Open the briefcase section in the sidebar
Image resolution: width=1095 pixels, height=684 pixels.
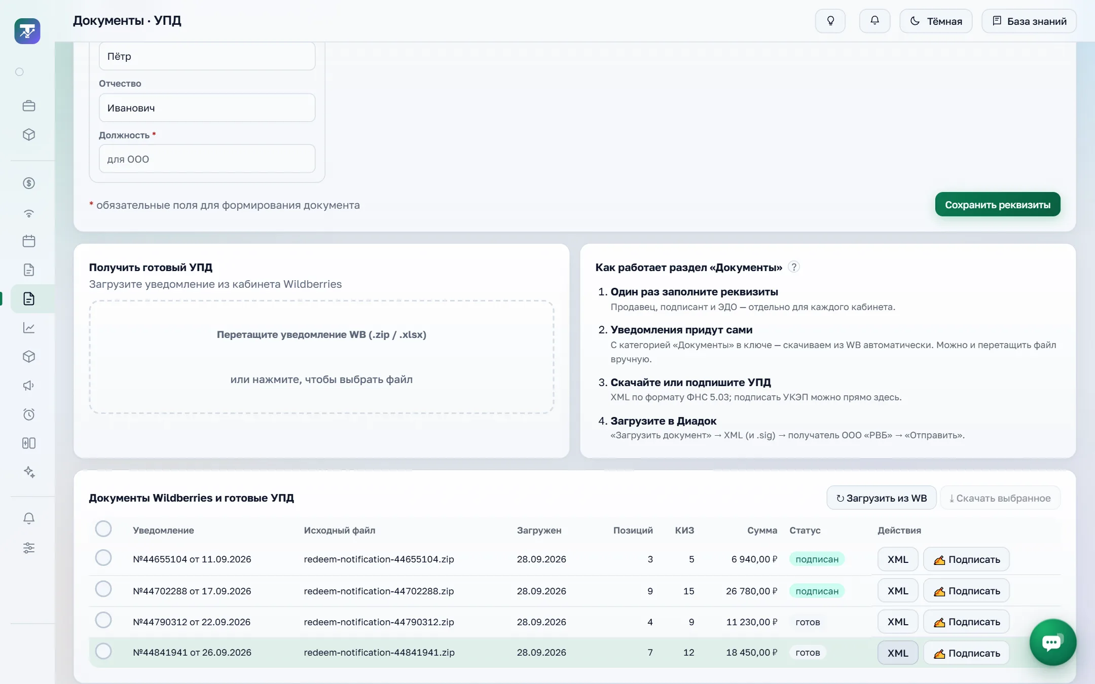click(29, 106)
